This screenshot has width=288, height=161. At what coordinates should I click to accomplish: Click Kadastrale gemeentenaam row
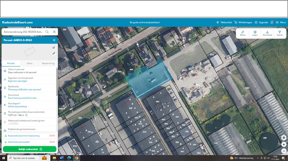click(29, 130)
